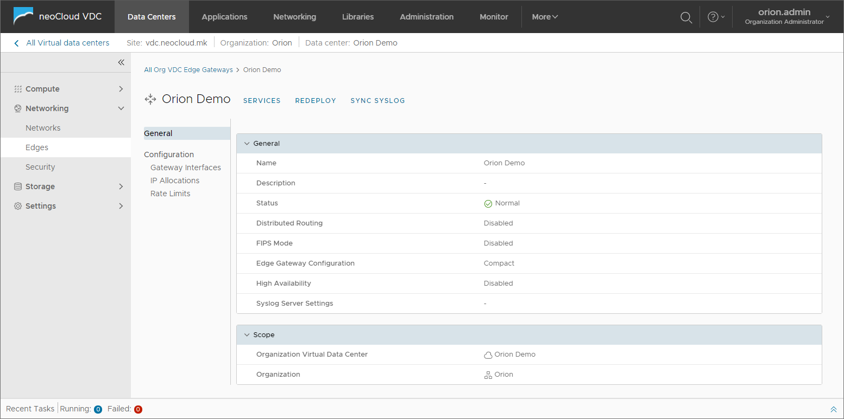Click the green Normal status checkmark icon
The height and width of the screenshot is (419, 844).
(488, 203)
